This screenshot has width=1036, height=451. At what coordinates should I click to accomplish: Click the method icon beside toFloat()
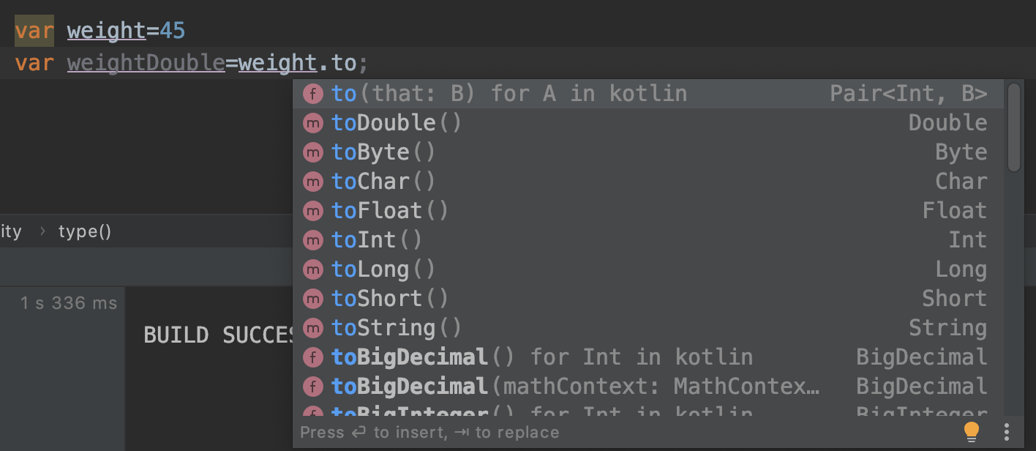tap(313, 211)
